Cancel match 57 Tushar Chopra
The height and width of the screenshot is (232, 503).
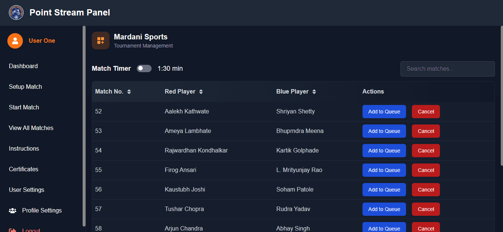coord(426,209)
